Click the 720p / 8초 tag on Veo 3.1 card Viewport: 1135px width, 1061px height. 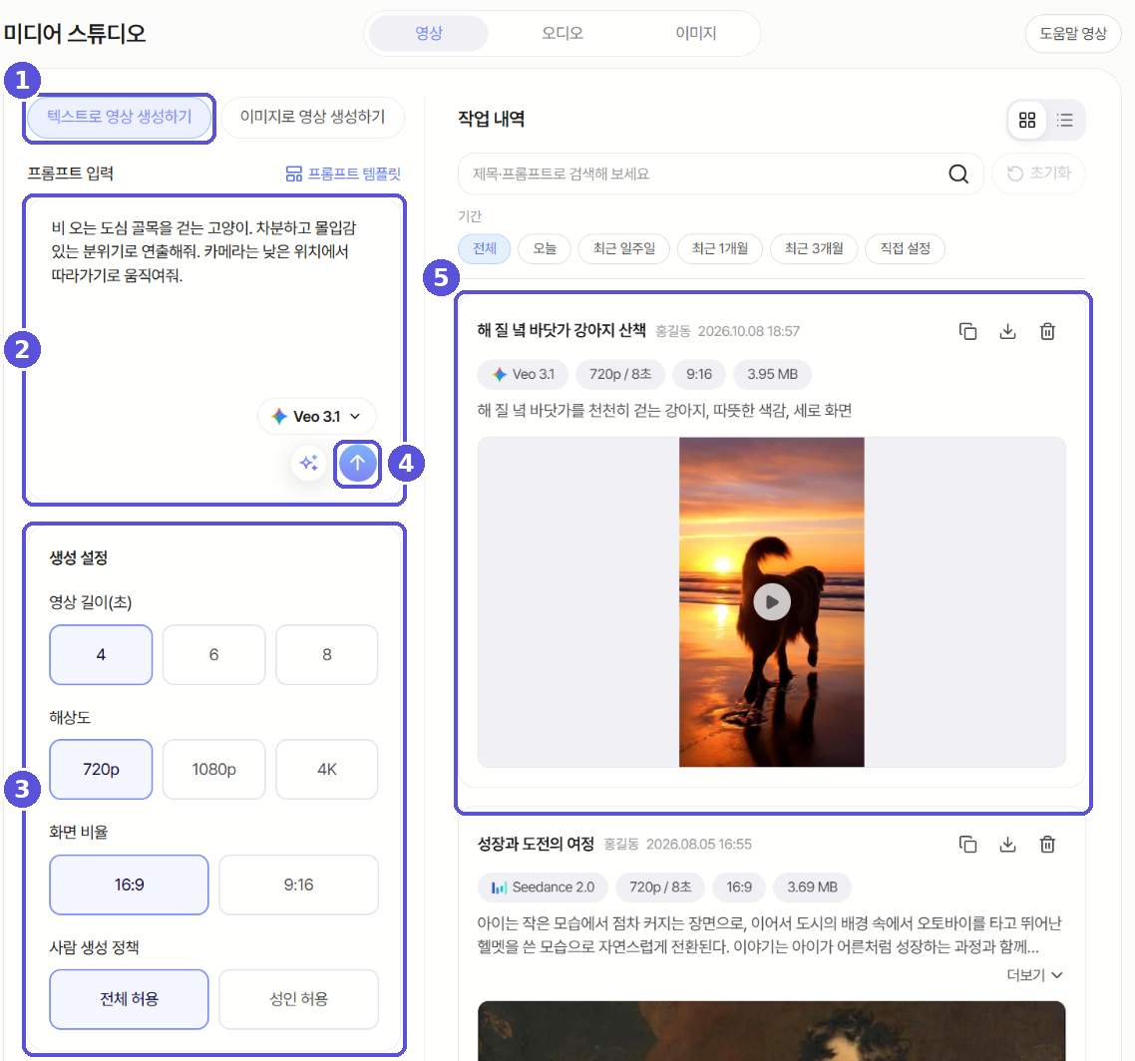coord(620,374)
